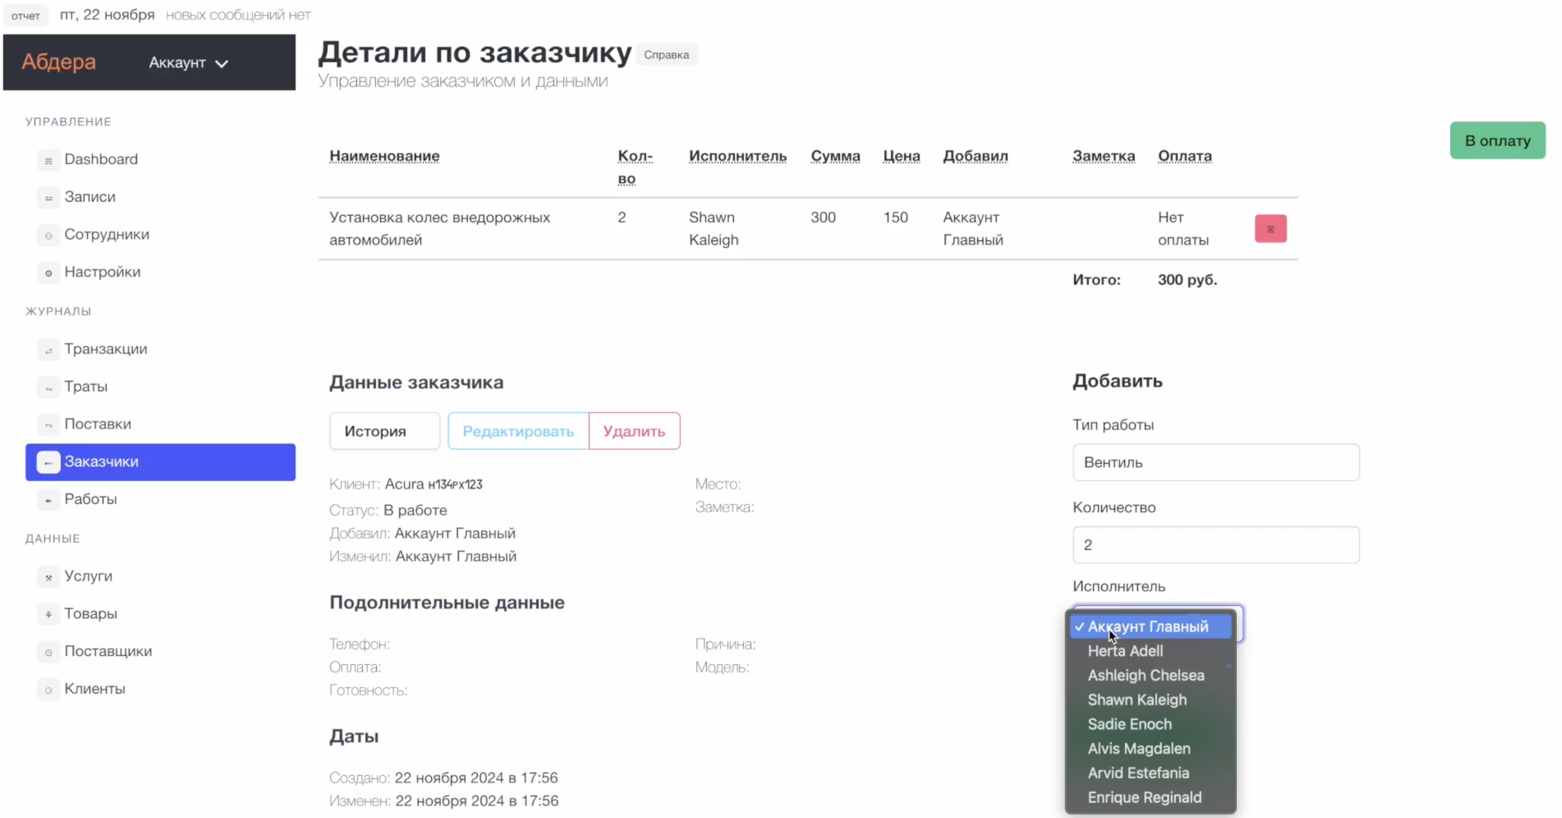Click the Записи sidebar icon
The height and width of the screenshot is (818, 1562).
[48, 198]
